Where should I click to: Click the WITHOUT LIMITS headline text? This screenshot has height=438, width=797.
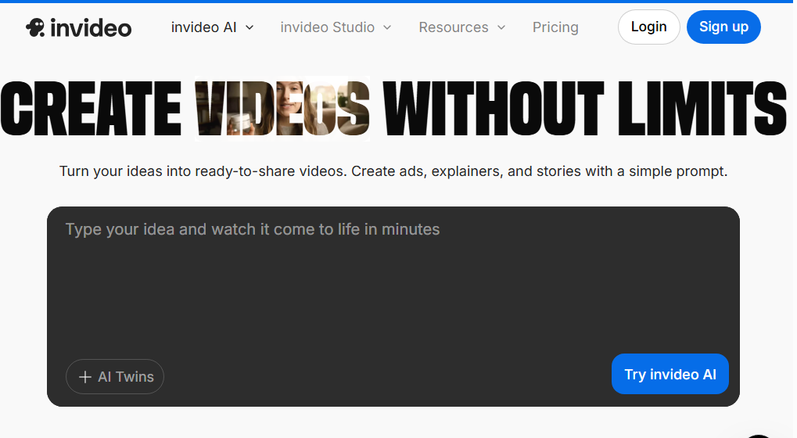click(583, 108)
